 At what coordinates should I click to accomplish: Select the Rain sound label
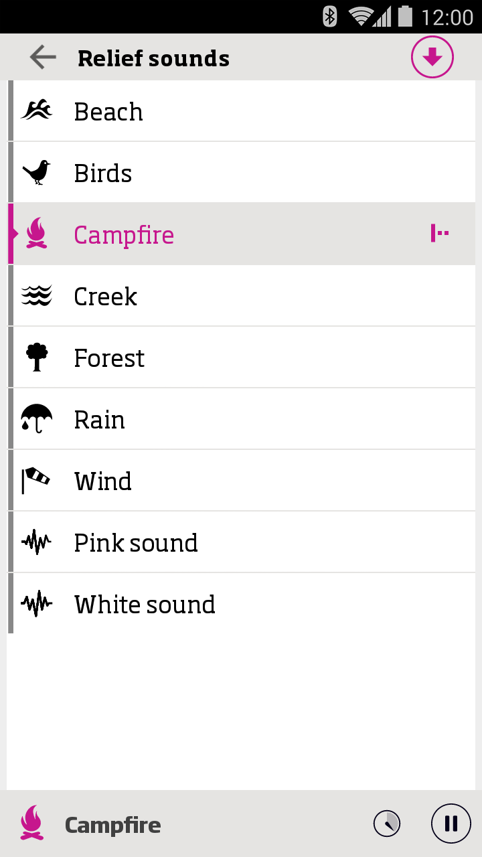(x=100, y=420)
